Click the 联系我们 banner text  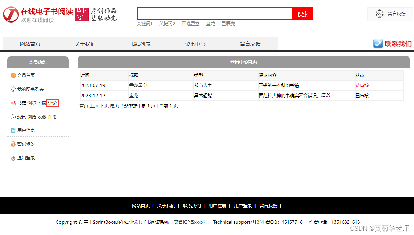coord(398,44)
